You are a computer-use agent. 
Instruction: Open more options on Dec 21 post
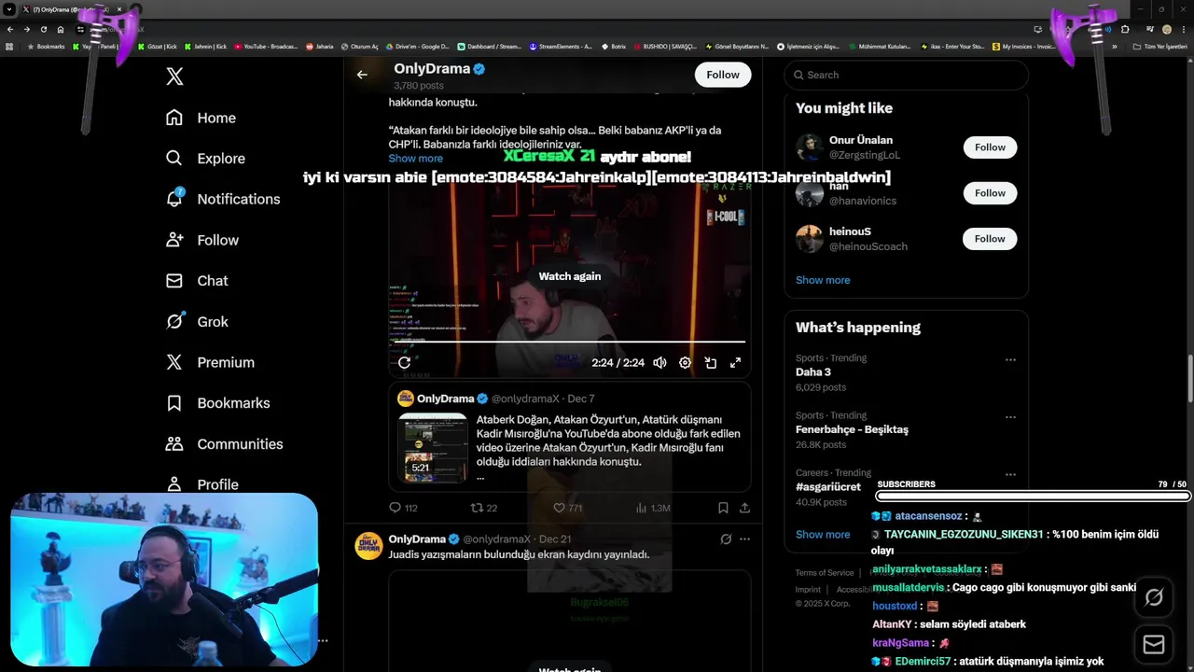744,539
